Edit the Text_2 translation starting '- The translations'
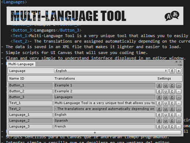 [x=105, y=109]
